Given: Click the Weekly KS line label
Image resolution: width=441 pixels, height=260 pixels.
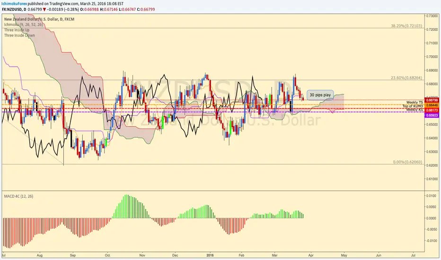Looking at the screenshot, I should tap(415, 110).
